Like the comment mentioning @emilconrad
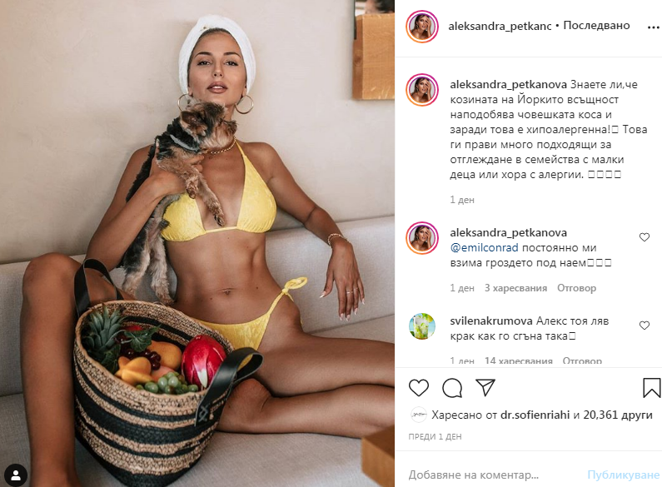The height and width of the screenshot is (487, 662). click(645, 237)
